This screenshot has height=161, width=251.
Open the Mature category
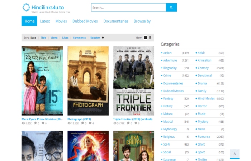(168, 114)
